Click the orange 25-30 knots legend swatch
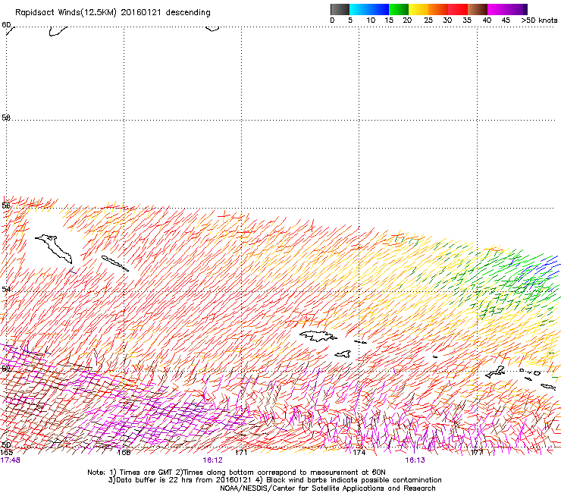 click(x=438, y=9)
